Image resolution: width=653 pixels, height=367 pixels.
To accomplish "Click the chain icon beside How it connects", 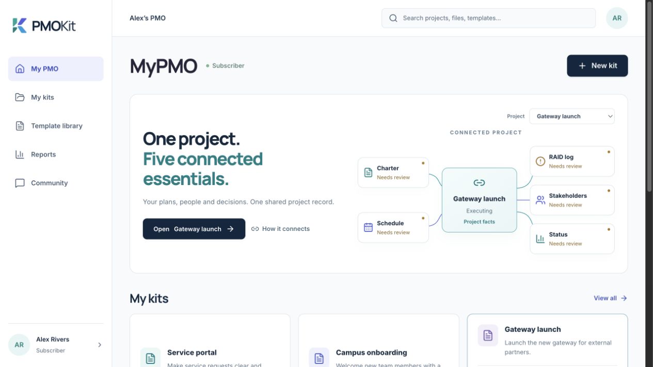I will click(255, 229).
